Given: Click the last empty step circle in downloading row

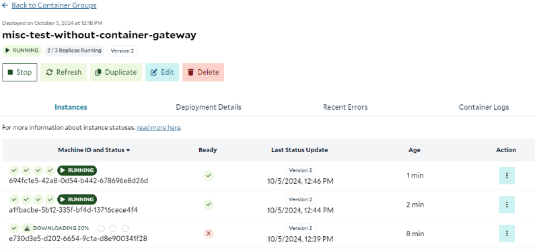Looking at the screenshot, I should click(x=125, y=228).
